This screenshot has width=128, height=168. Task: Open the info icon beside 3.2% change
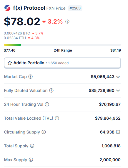(67, 22)
